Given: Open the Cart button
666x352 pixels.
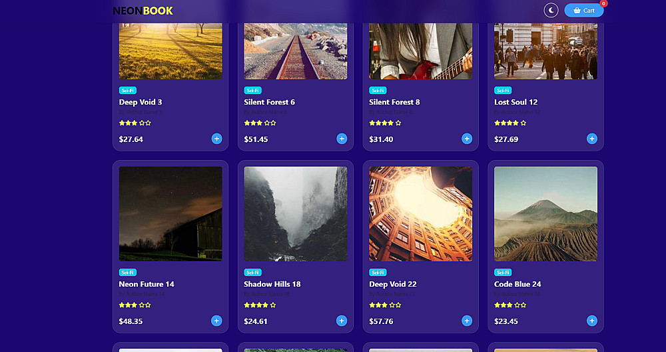Looking at the screenshot, I should pyautogui.click(x=583, y=10).
